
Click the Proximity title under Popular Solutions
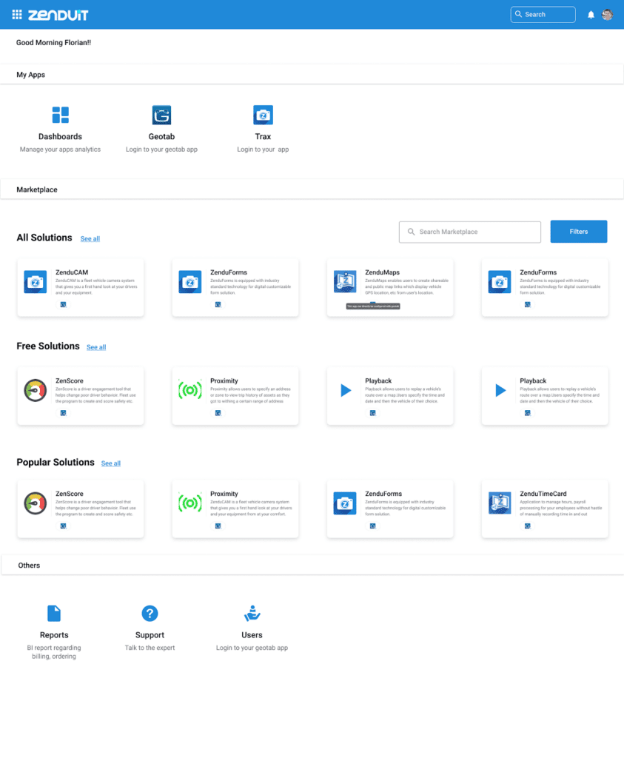tap(224, 494)
